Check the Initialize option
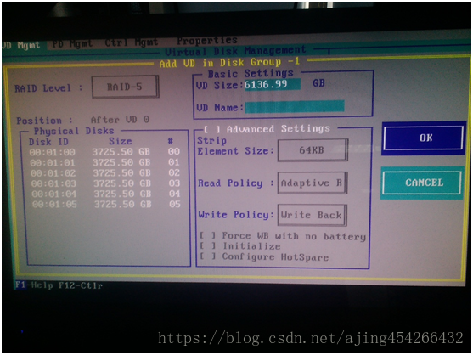 click(x=208, y=246)
